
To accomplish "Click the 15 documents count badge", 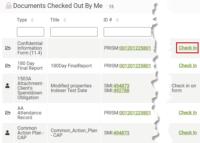I will pyautogui.click(x=111, y=6).
